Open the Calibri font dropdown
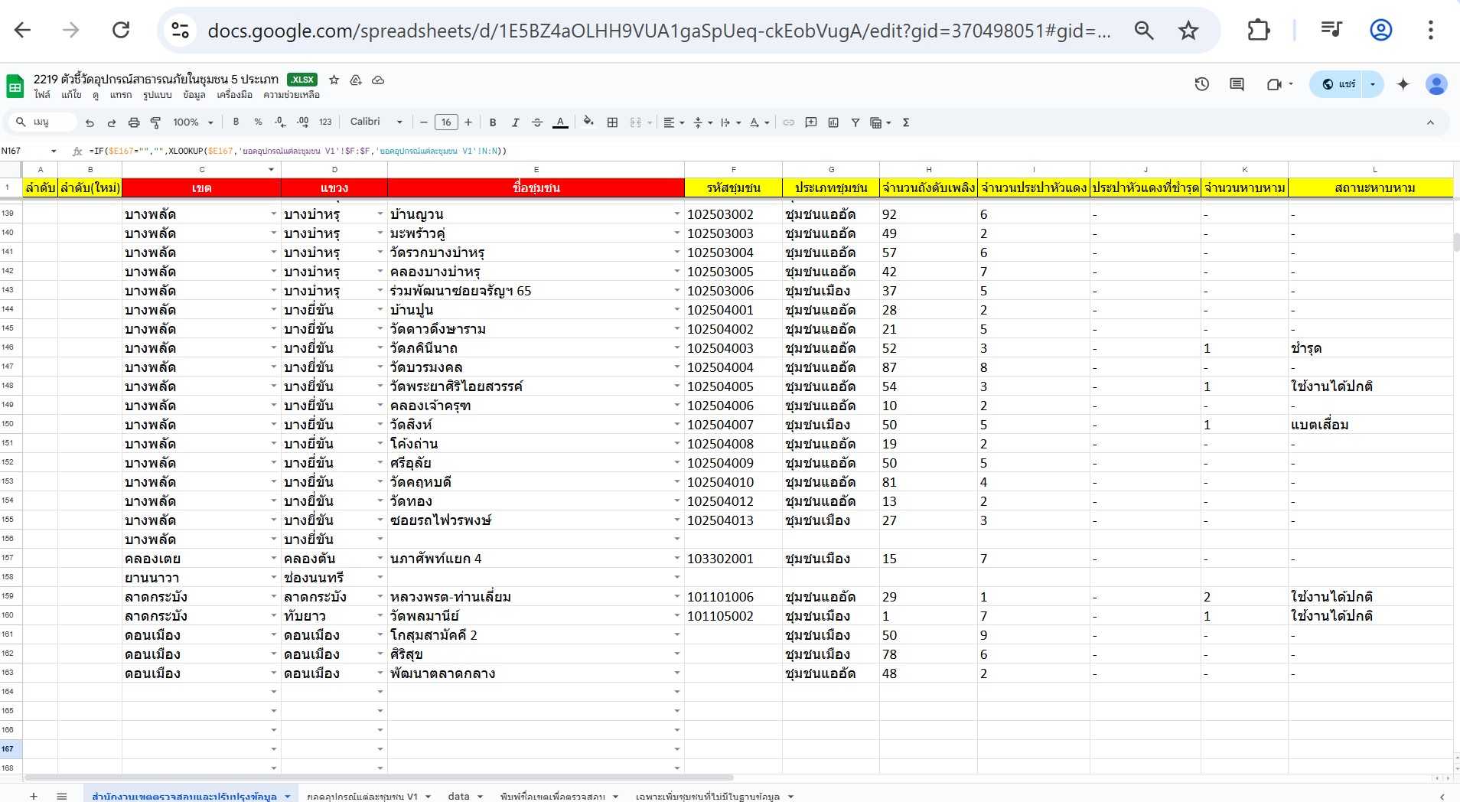This screenshot has height=802, width=1460. pyautogui.click(x=376, y=122)
